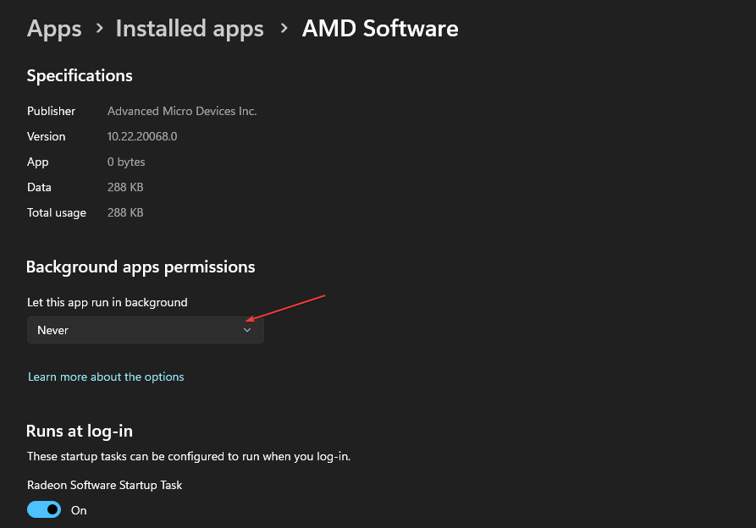
Task: Click the Runs at log-in heading
Action: [x=79, y=431]
